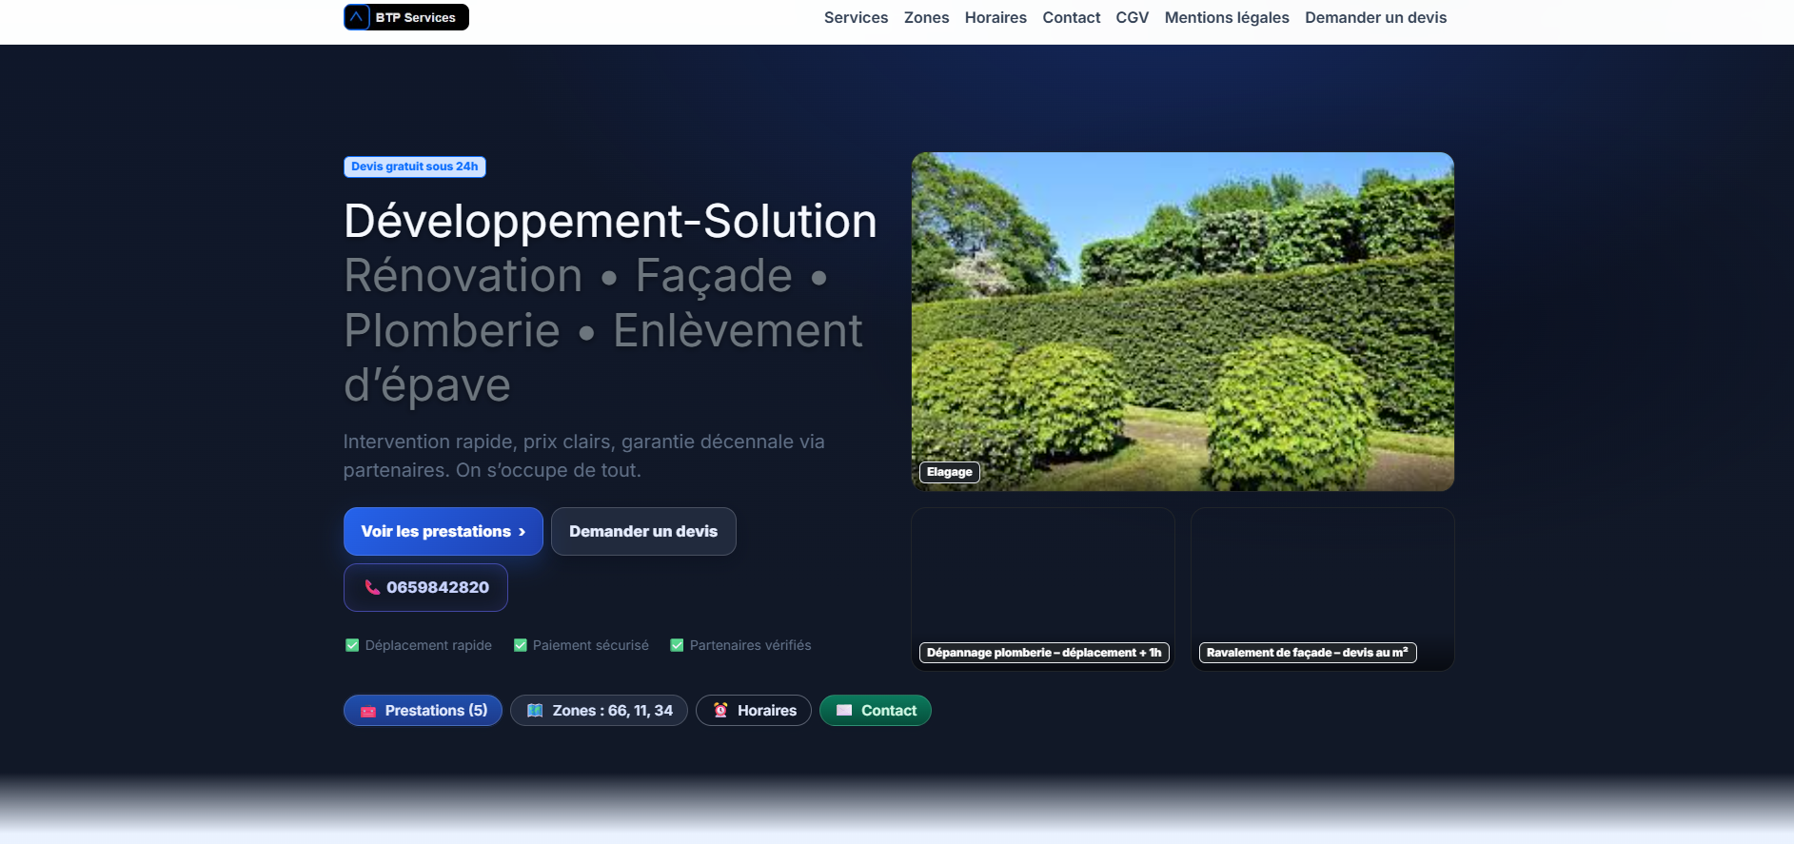Click Demander un devis in the top navigation
This screenshot has width=1794, height=844.
(x=1375, y=17)
